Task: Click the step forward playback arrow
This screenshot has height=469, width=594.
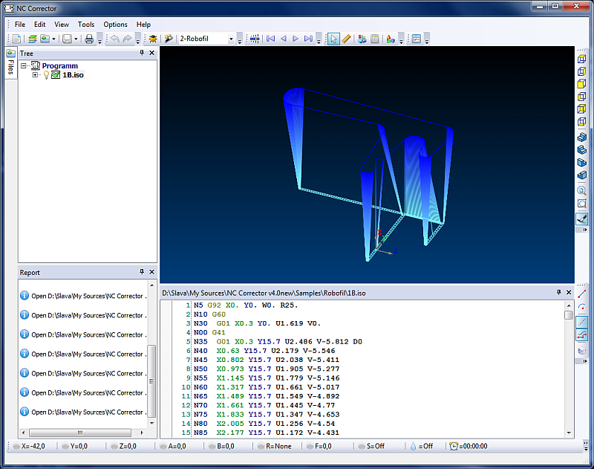Action: click(x=296, y=39)
